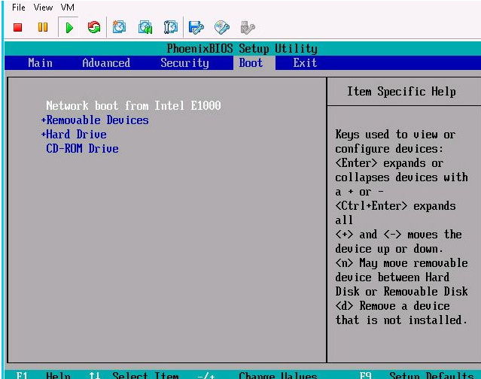
Task: Click the floppy drive connect icon
Action: 196,27
